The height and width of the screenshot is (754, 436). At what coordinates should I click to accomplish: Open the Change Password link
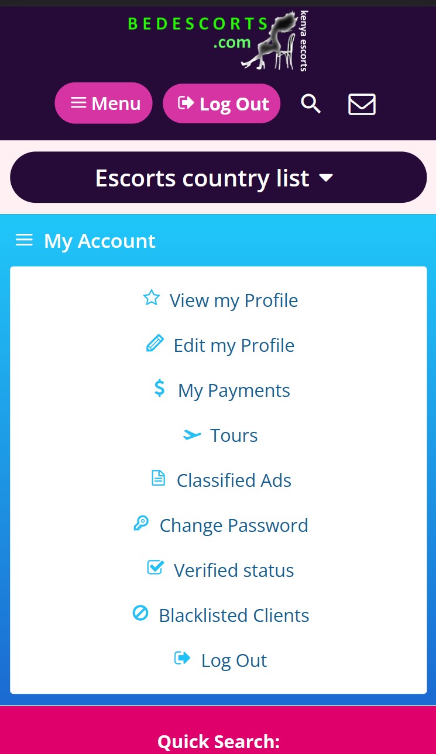tap(234, 525)
